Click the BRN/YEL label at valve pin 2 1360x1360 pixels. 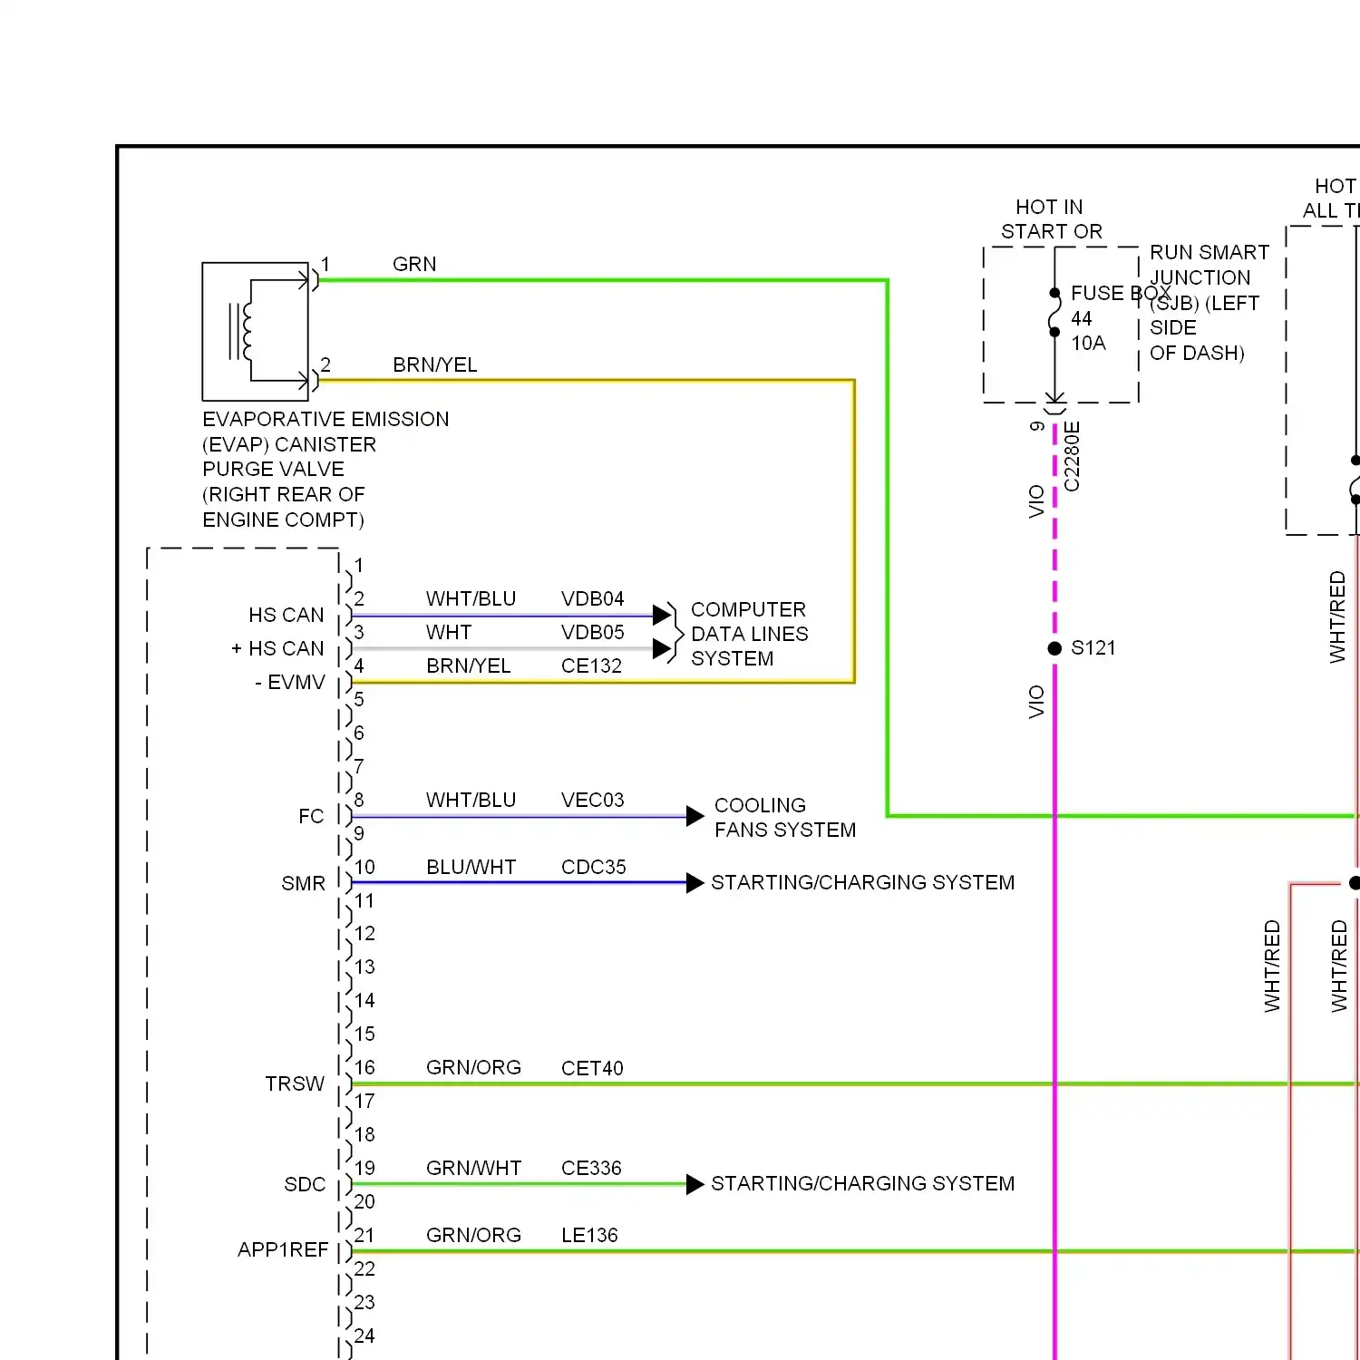click(435, 364)
